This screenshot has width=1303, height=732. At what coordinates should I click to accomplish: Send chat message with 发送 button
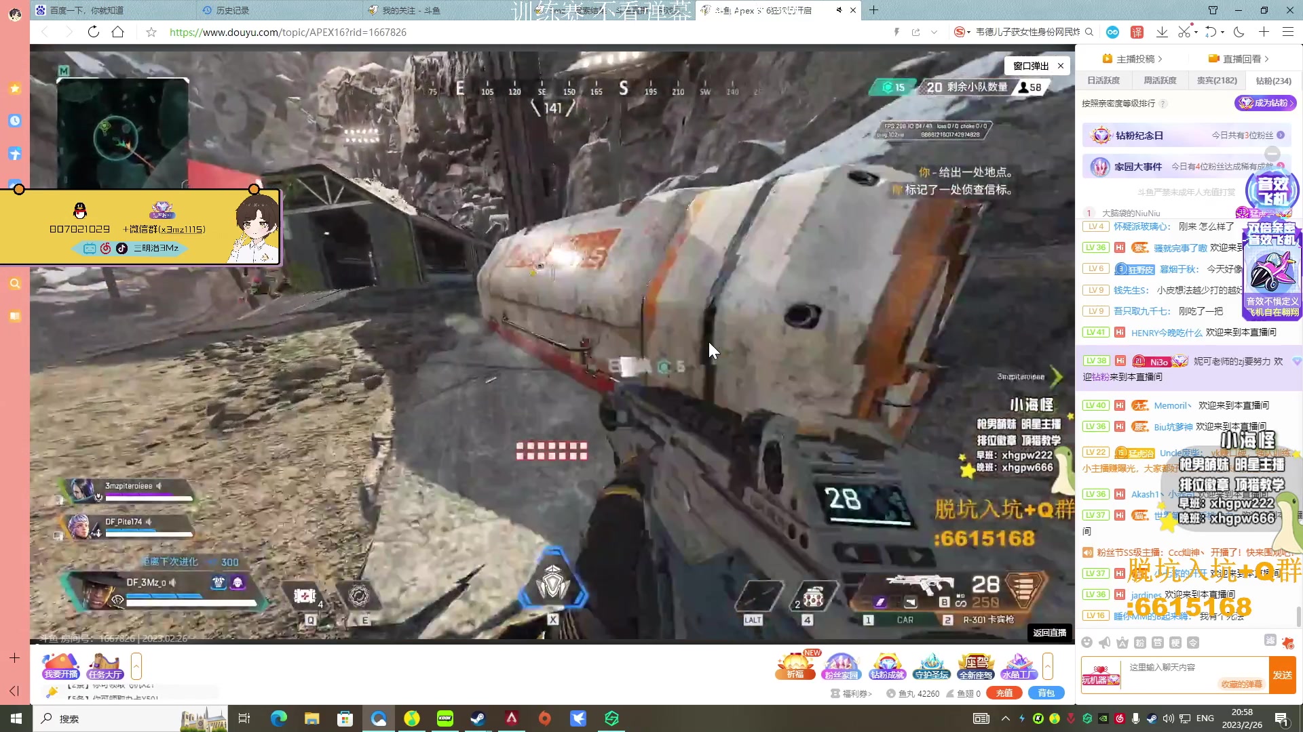(x=1283, y=675)
